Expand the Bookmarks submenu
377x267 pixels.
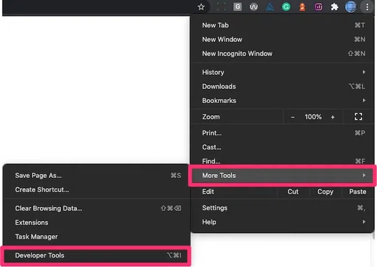(x=283, y=100)
